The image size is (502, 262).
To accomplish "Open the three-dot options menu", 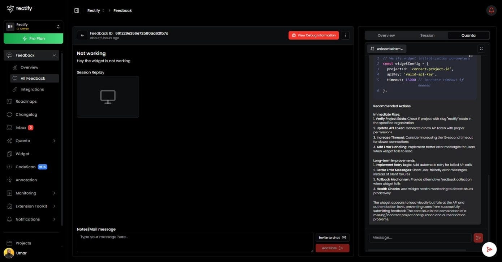I will point(345,35).
